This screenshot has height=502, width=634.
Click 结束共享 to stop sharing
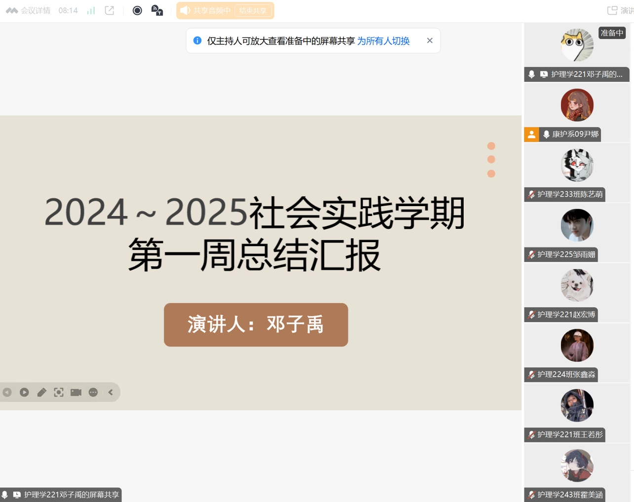tap(253, 10)
